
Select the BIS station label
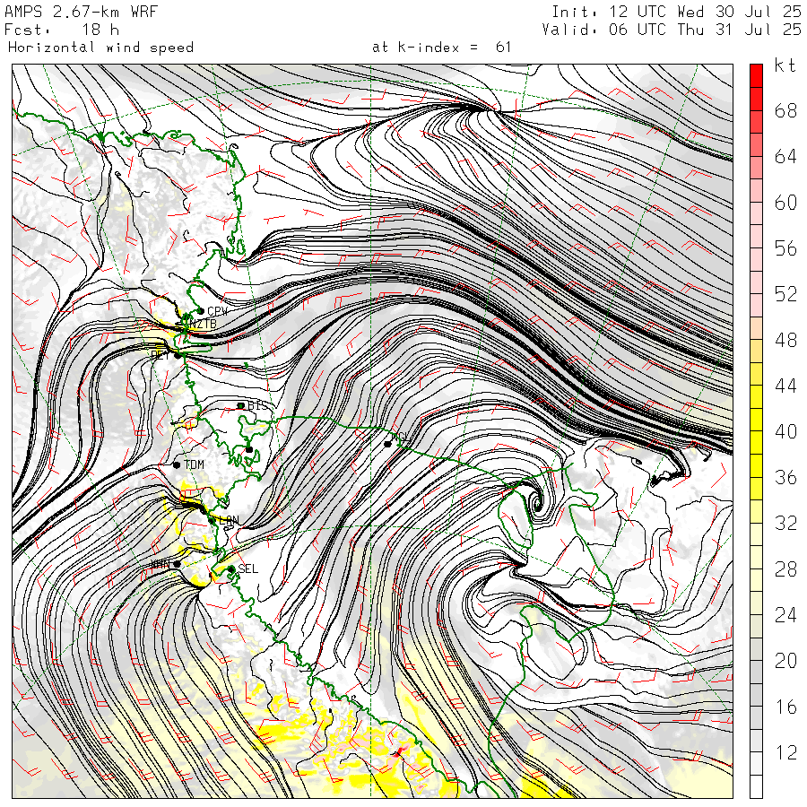tap(257, 405)
